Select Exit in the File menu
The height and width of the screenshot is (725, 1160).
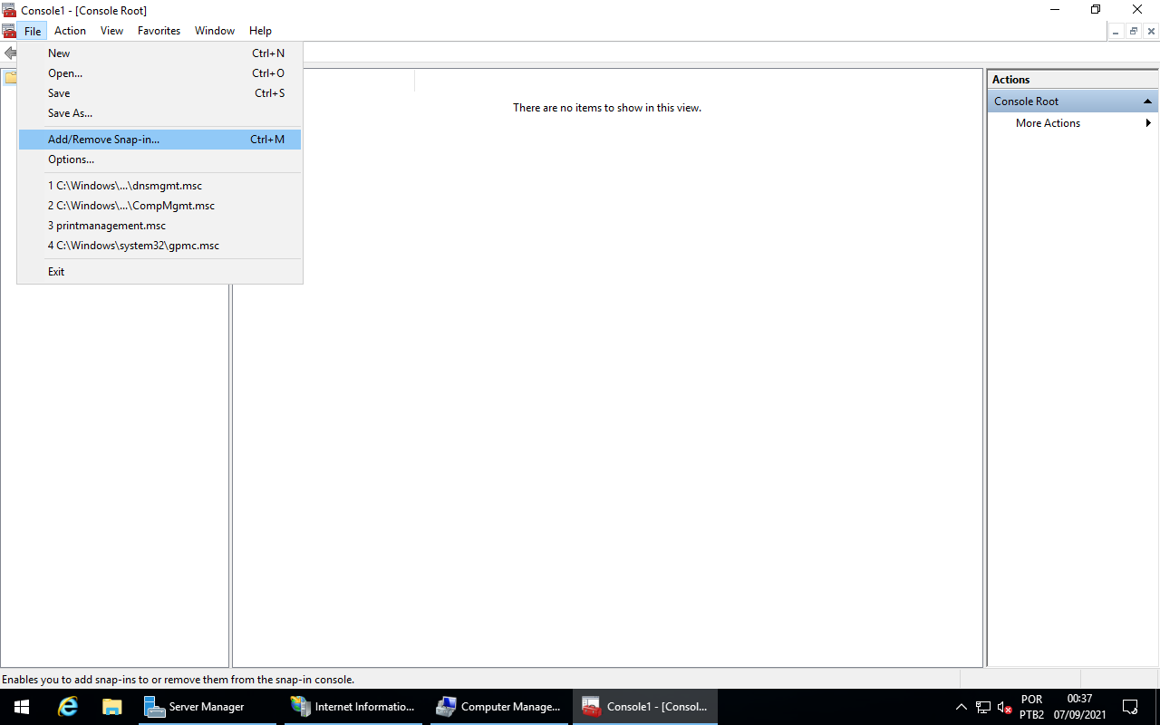pyautogui.click(x=56, y=272)
